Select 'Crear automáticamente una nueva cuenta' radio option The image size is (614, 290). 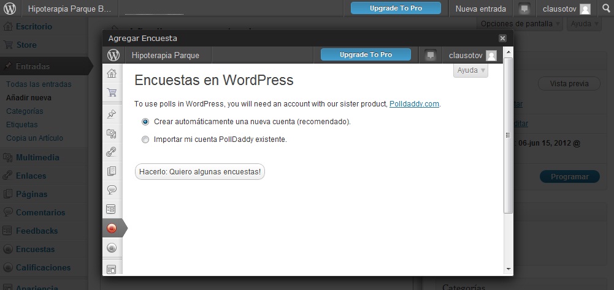point(145,122)
